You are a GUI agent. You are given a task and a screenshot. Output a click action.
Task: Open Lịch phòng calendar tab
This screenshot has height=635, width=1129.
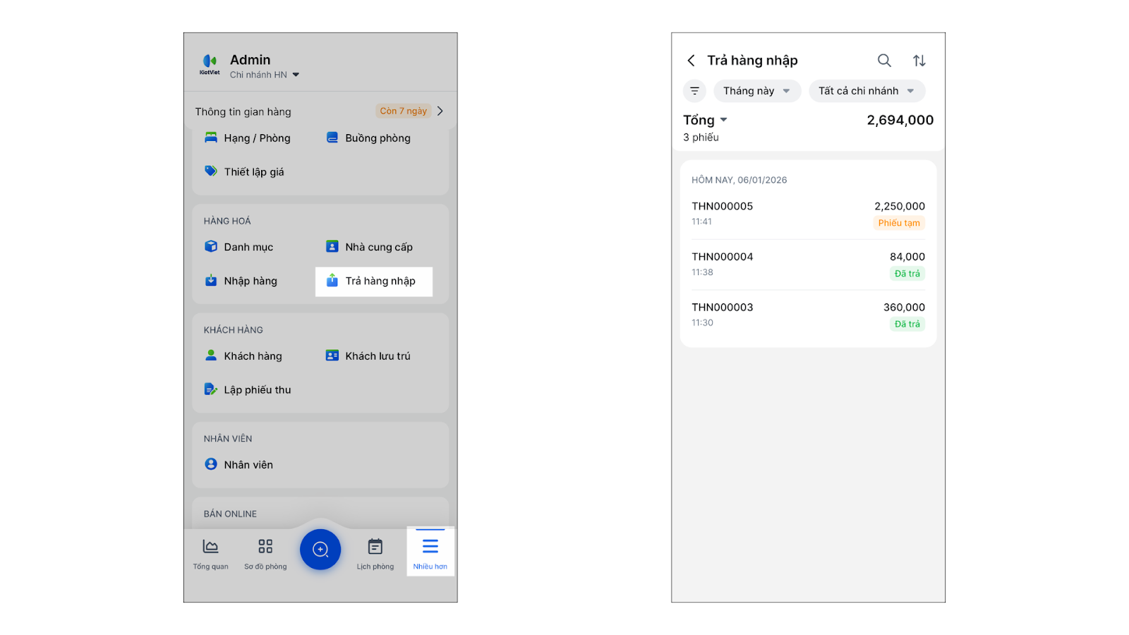coord(375,554)
